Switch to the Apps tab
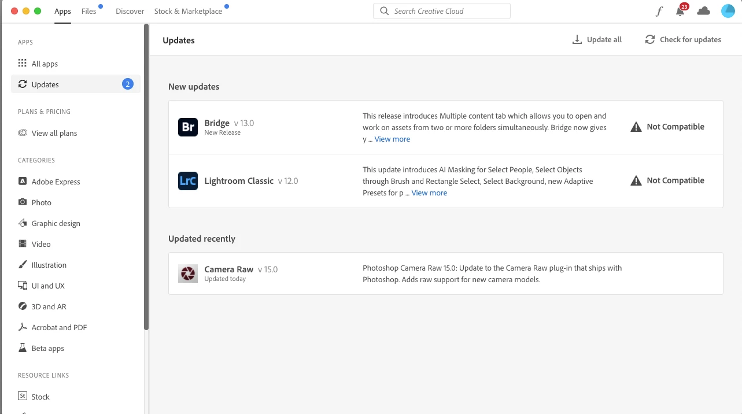Image resolution: width=742 pixels, height=414 pixels. click(x=63, y=12)
